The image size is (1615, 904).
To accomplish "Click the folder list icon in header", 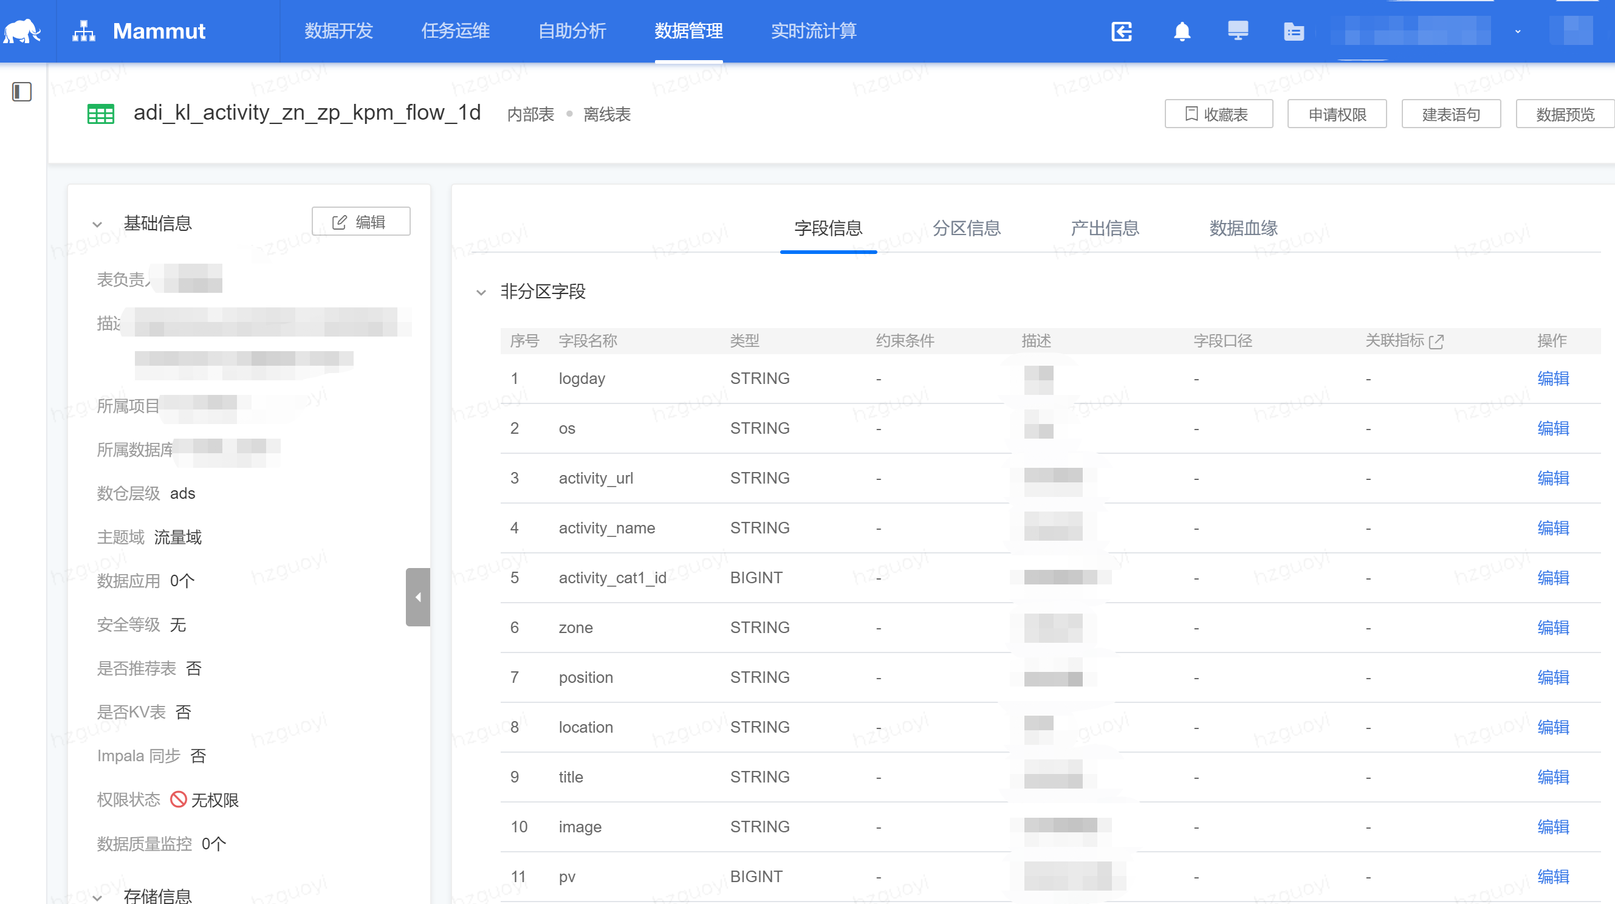I will coord(1294,31).
